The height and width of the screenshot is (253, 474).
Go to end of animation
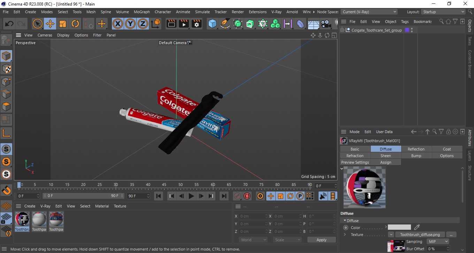pyautogui.click(x=224, y=196)
